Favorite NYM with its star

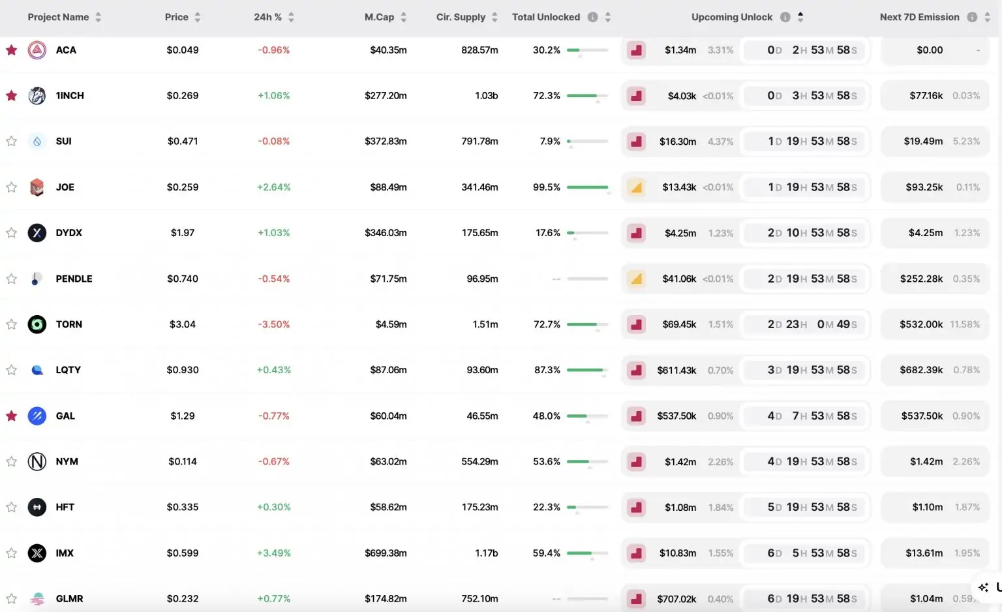tap(11, 461)
